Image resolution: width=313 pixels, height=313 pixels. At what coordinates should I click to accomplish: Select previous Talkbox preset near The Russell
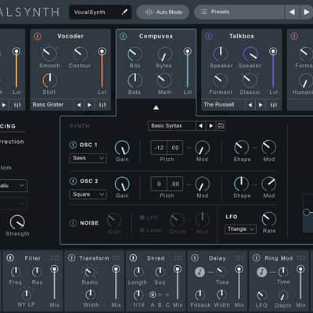pyautogui.click(x=250, y=105)
